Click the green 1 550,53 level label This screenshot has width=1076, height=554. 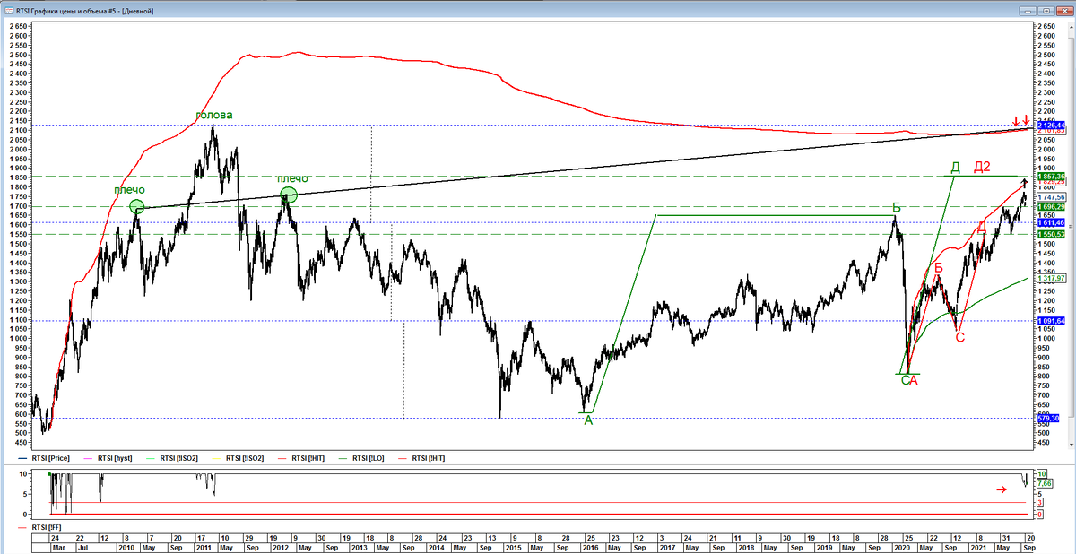1051,234
